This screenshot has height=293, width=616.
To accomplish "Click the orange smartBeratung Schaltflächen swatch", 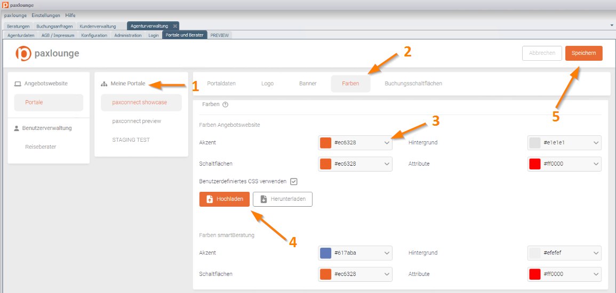I will click(x=326, y=274).
